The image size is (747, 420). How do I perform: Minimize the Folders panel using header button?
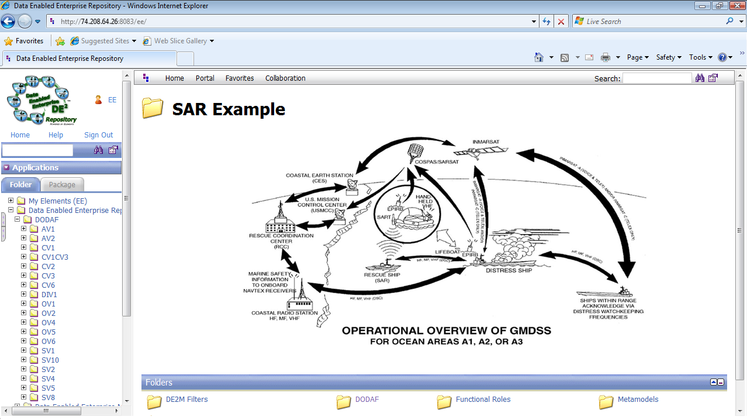pos(721,382)
